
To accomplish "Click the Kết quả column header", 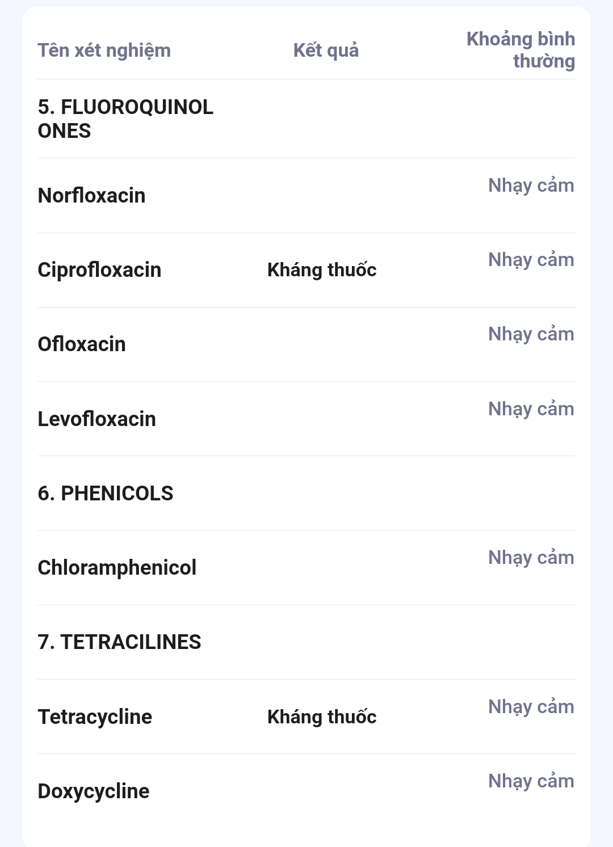I will [x=326, y=50].
